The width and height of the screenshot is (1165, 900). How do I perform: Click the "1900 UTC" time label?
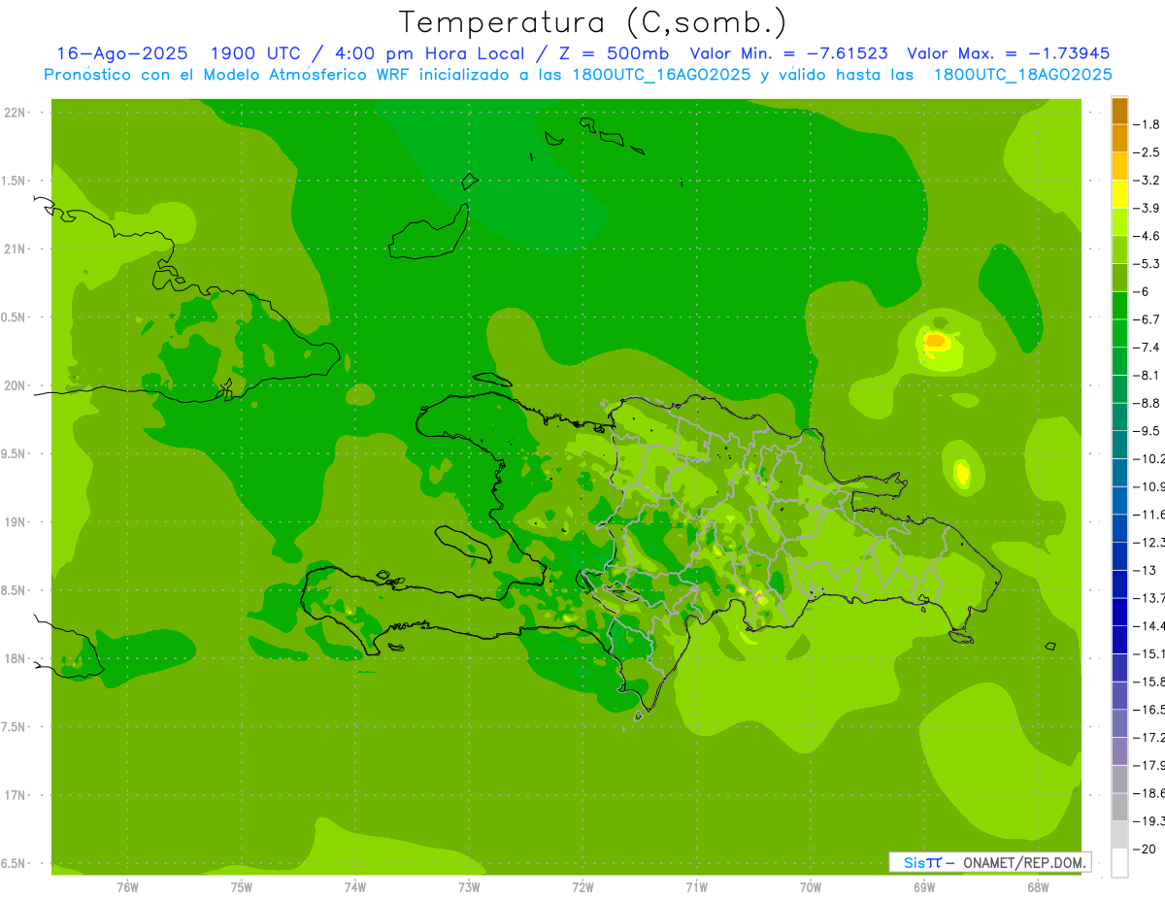(255, 53)
